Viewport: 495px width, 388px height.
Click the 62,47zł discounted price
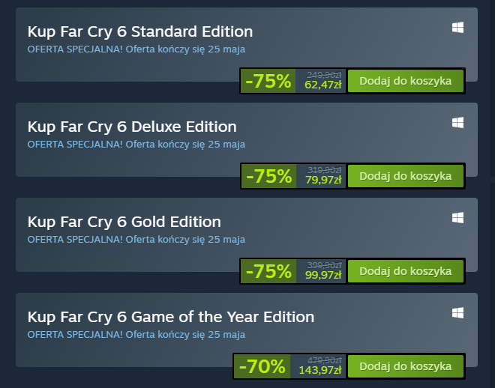[323, 85]
